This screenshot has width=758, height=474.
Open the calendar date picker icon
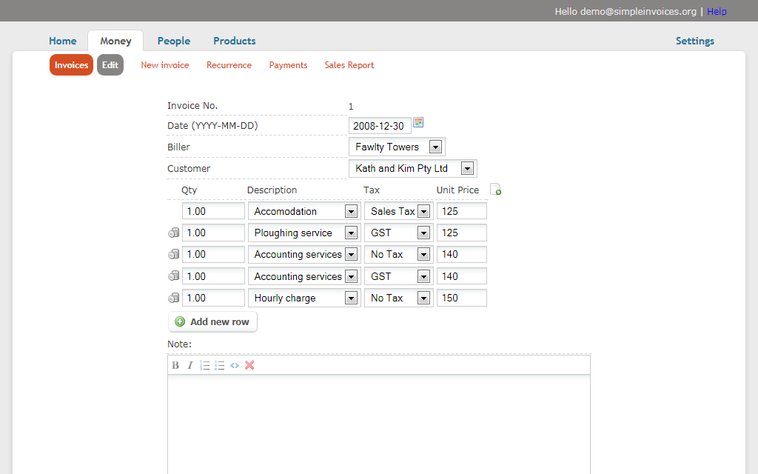coord(417,122)
